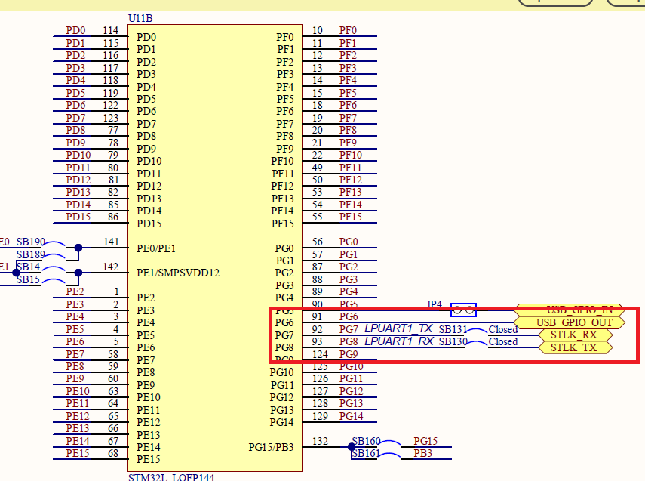Click pin number 124 for PG9
Viewport: 645px width, 481px height.
coord(320,354)
